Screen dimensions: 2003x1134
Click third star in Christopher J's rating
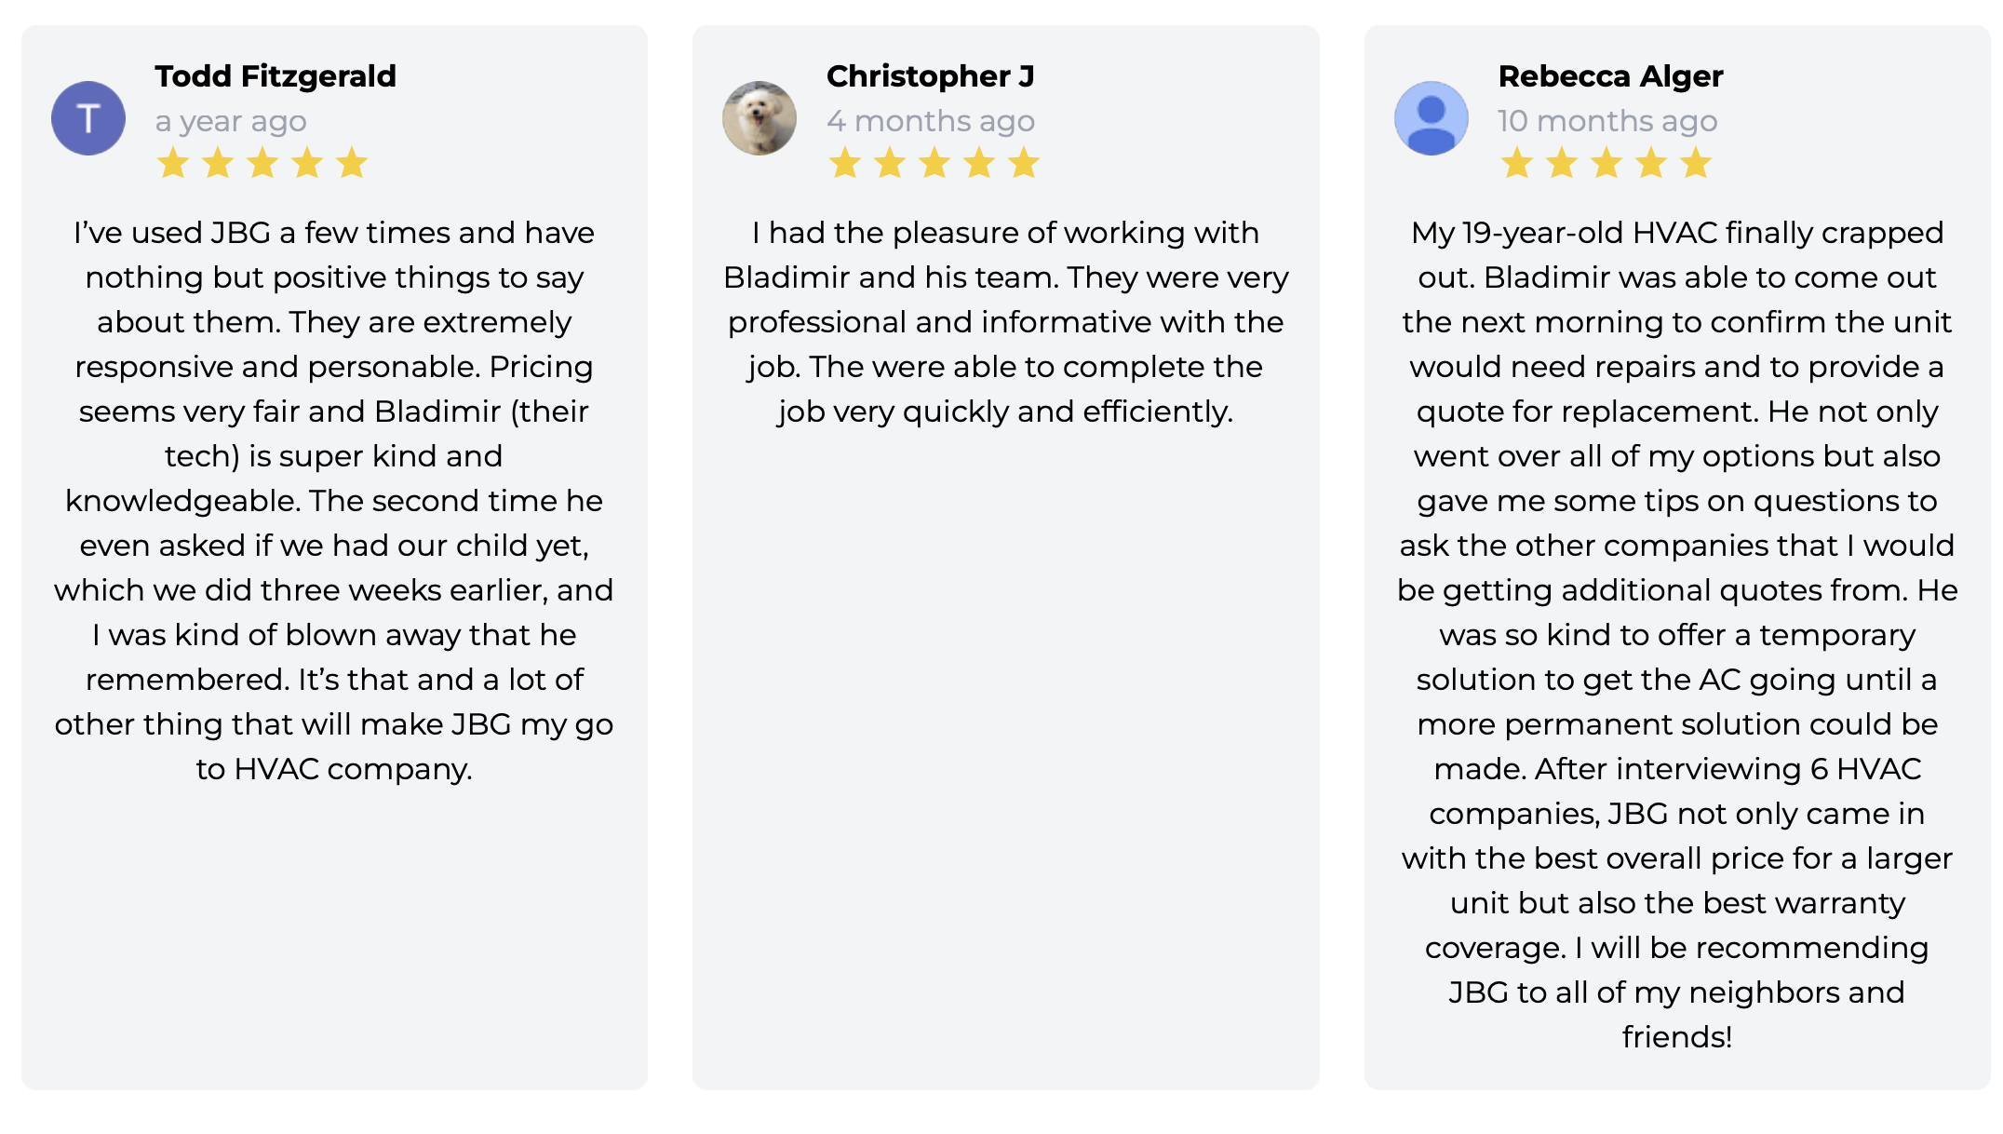pyautogui.click(x=934, y=163)
